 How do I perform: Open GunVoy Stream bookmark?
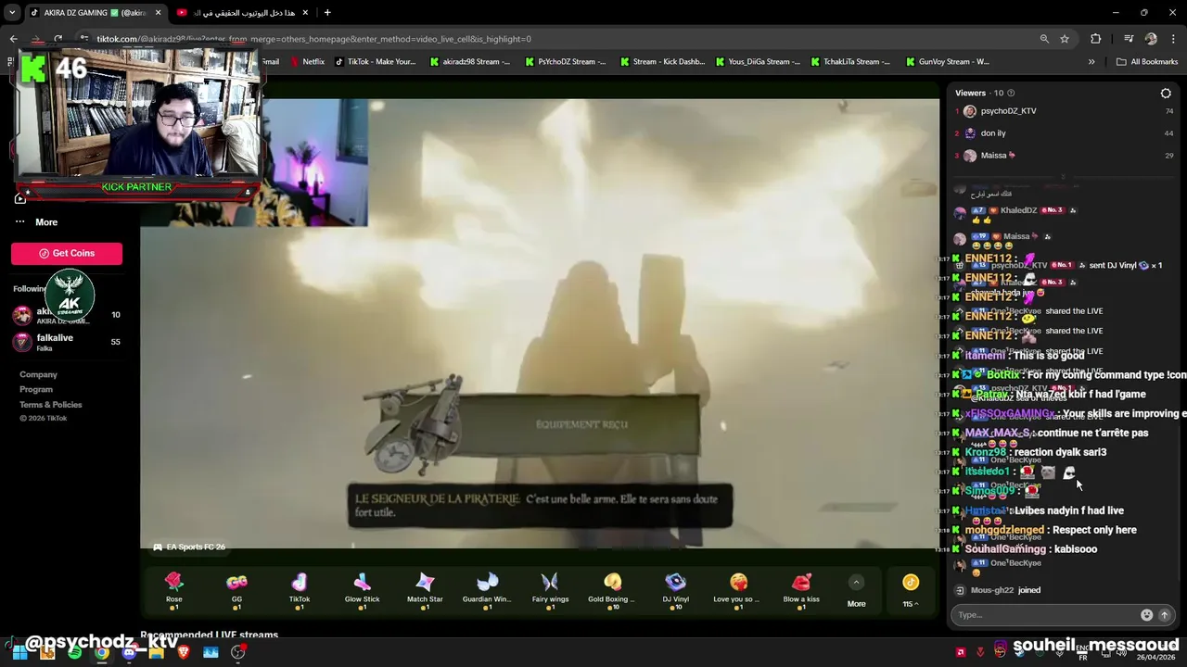pos(946,62)
